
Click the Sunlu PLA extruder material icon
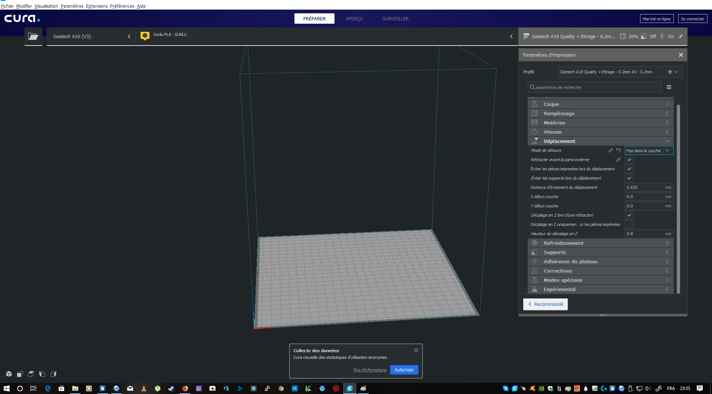145,36
